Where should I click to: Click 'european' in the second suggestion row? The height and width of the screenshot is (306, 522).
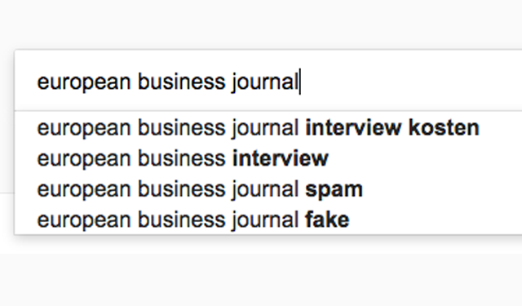pyautogui.click(x=83, y=159)
